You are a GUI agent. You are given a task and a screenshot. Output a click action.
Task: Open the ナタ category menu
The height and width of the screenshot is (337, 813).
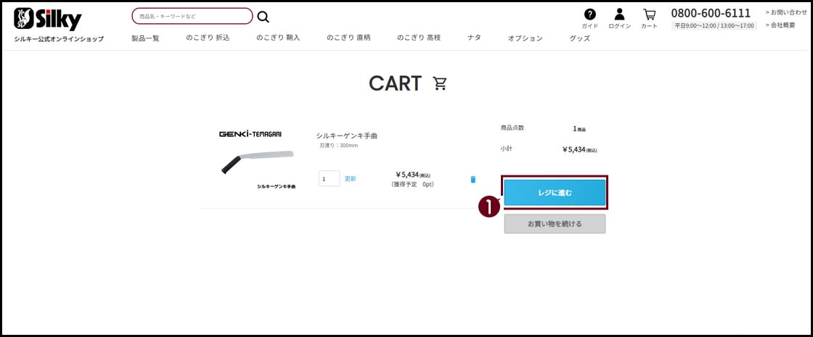[474, 38]
